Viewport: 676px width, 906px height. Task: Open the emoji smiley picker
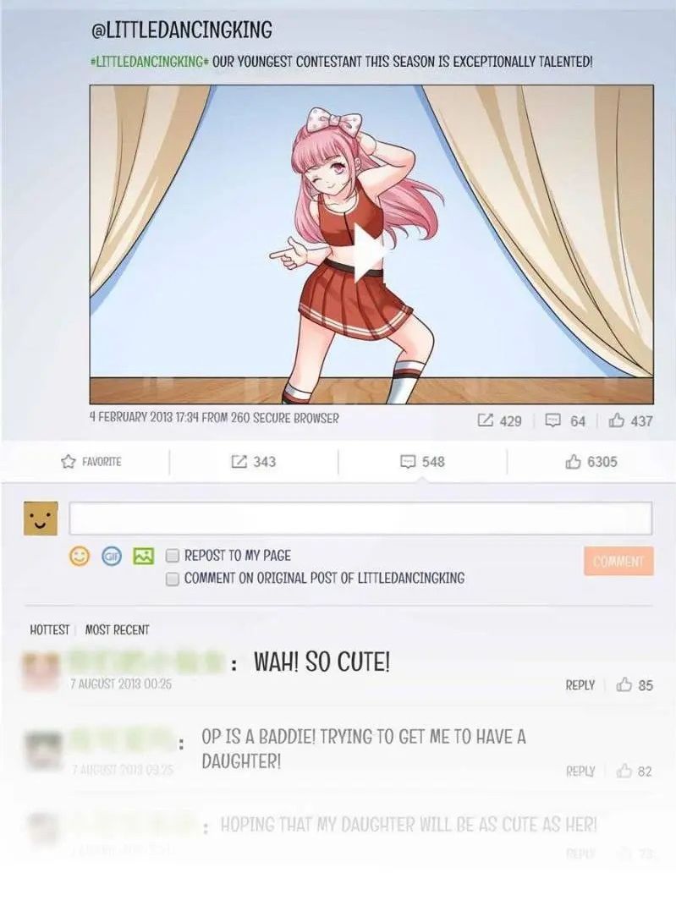[80, 556]
